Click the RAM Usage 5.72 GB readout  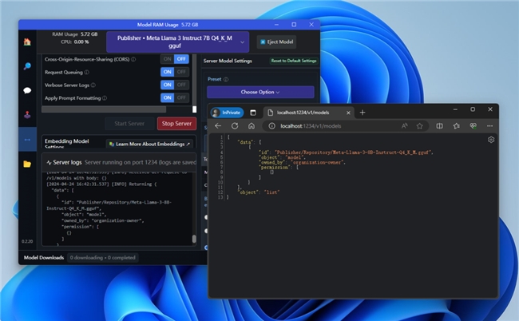74,34
